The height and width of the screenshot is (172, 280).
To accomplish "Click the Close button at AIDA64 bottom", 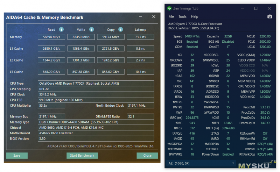I will pos(147,156).
